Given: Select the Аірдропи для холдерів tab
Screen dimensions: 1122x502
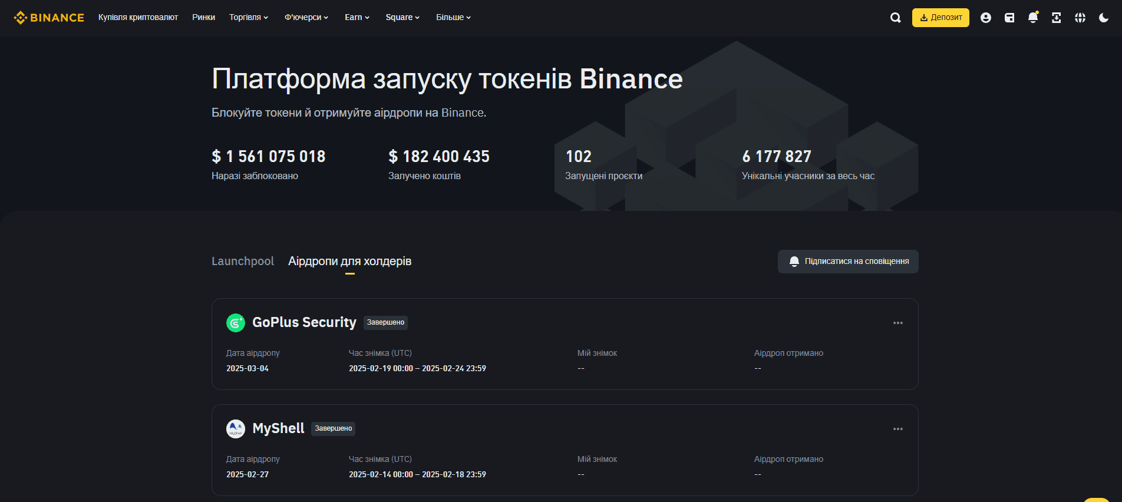Looking at the screenshot, I should coord(349,261).
